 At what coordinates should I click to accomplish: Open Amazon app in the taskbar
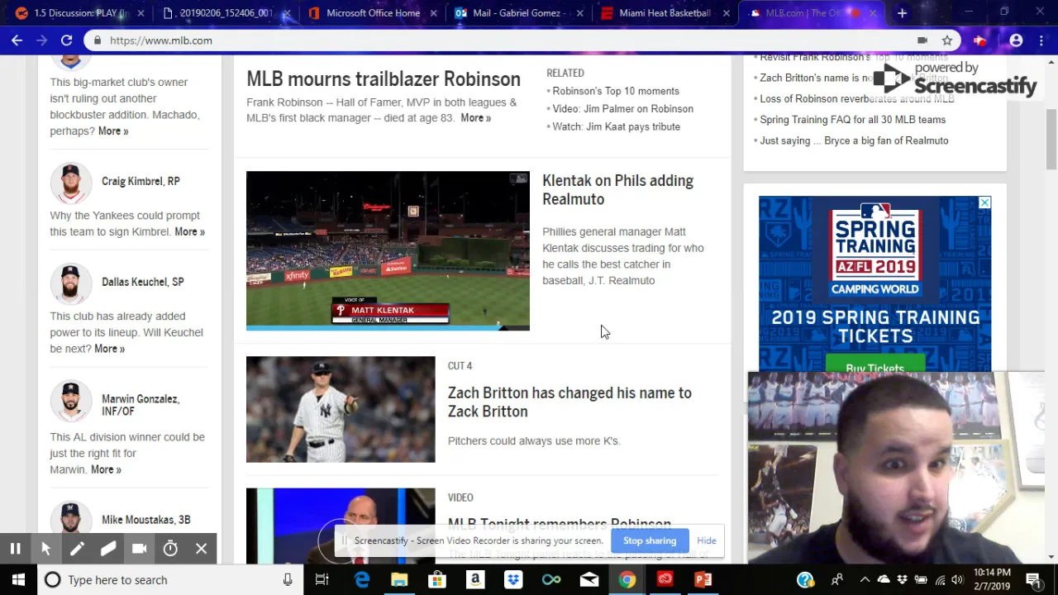coord(475,580)
